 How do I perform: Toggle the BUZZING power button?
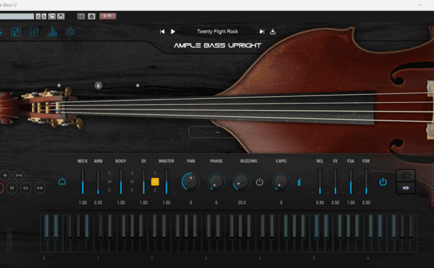(x=259, y=182)
